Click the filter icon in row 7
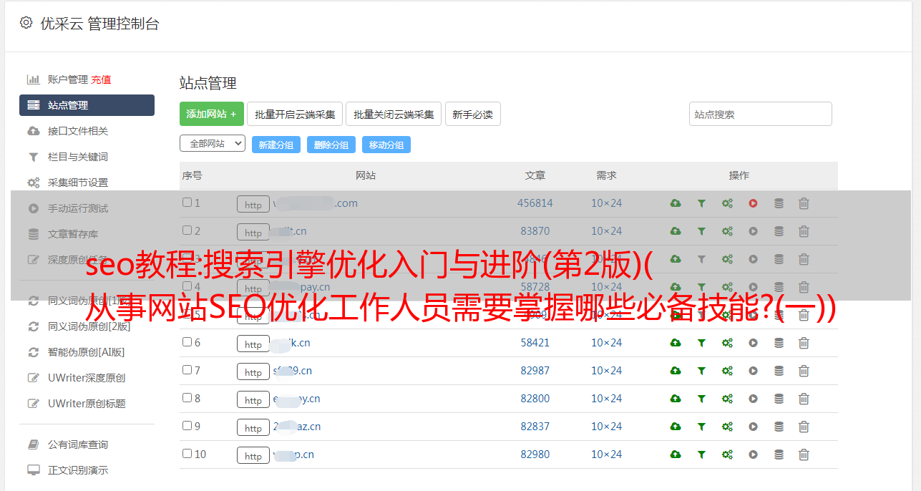Image resolution: width=921 pixels, height=491 pixels. click(x=701, y=371)
